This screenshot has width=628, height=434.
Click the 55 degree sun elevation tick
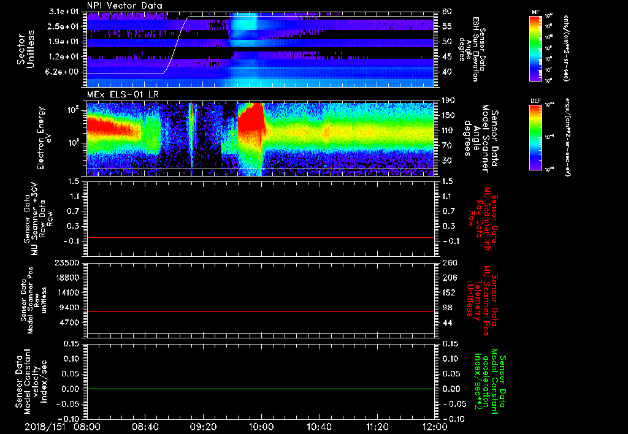tap(446, 26)
